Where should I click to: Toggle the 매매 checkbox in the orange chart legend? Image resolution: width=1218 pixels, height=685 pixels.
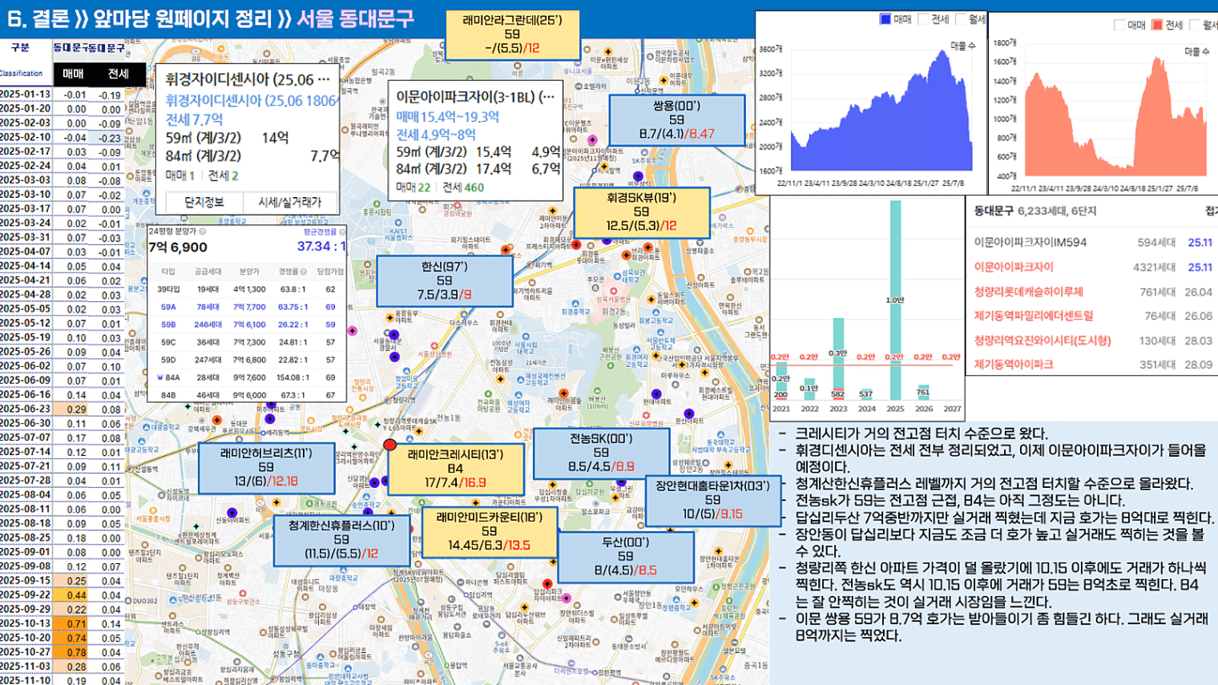[x=1119, y=25]
